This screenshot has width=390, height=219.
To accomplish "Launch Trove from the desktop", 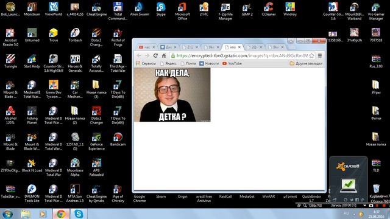I will pyautogui.click(x=54, y=35).
